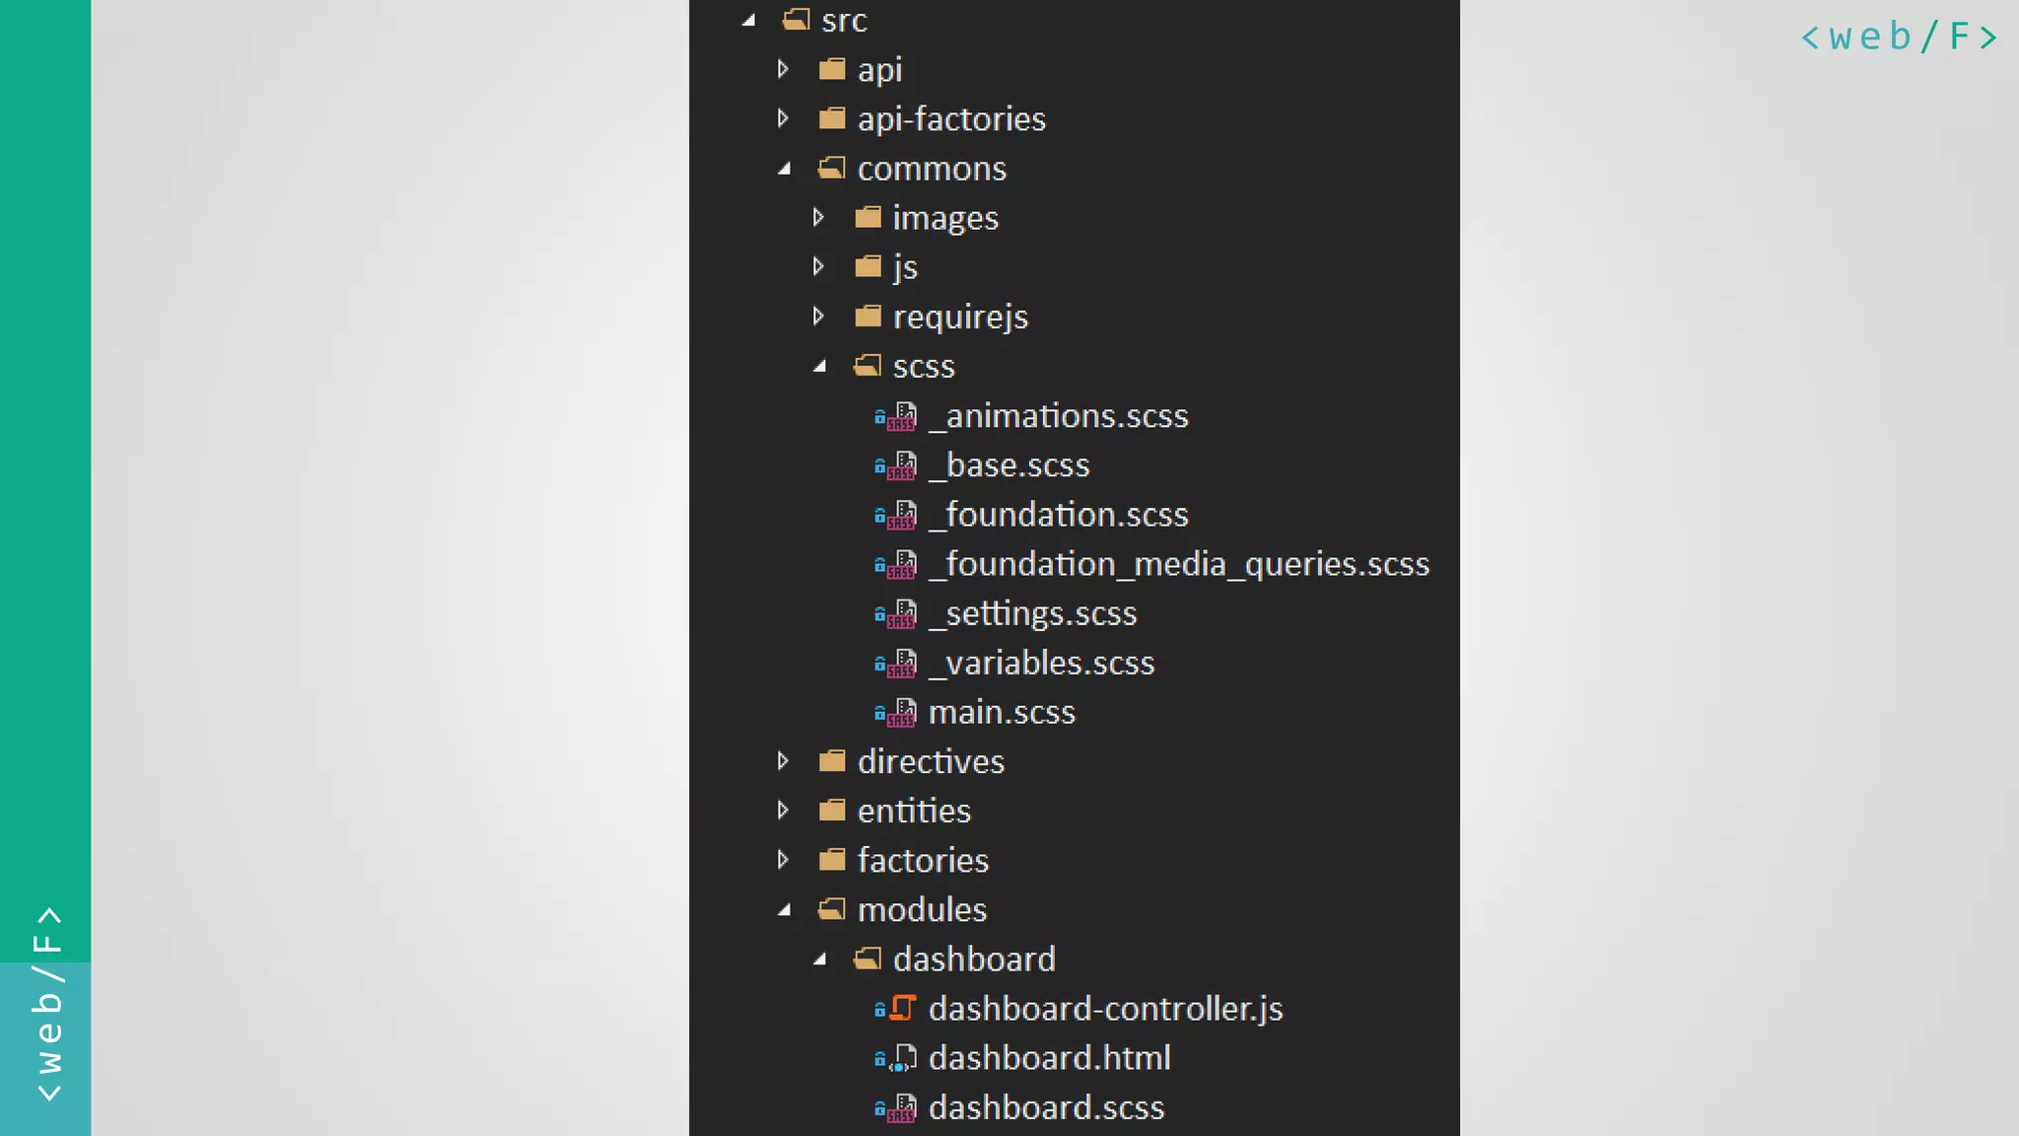Expand the api folder arrow
This screenshot has height=1136, width=2019.
(783, 69)
